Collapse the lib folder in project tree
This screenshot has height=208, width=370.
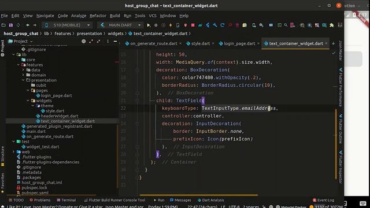point(13,54)
